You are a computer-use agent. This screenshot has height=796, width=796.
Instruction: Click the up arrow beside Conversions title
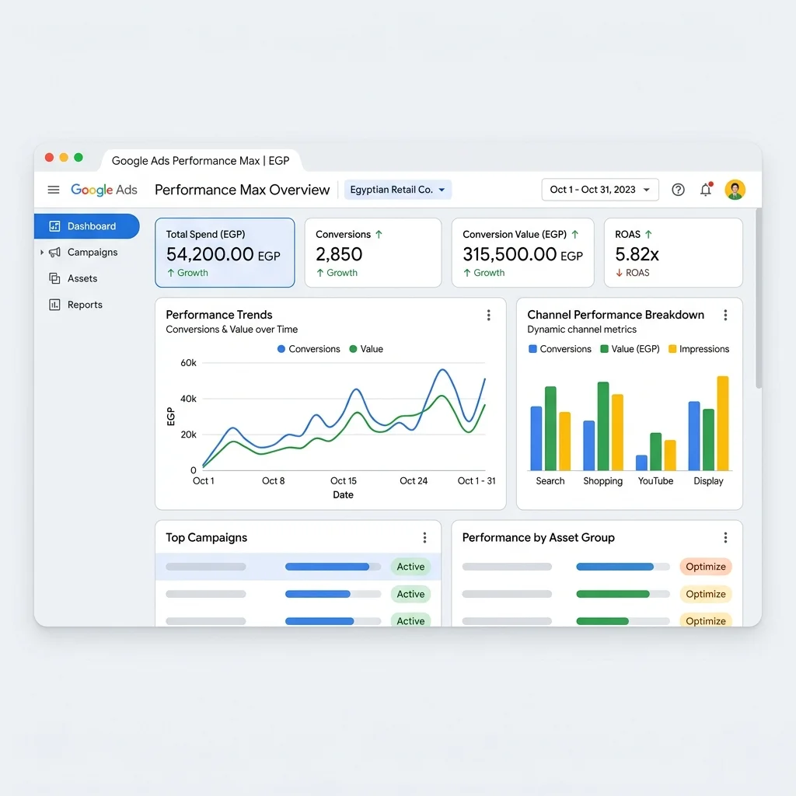point(379,235)
